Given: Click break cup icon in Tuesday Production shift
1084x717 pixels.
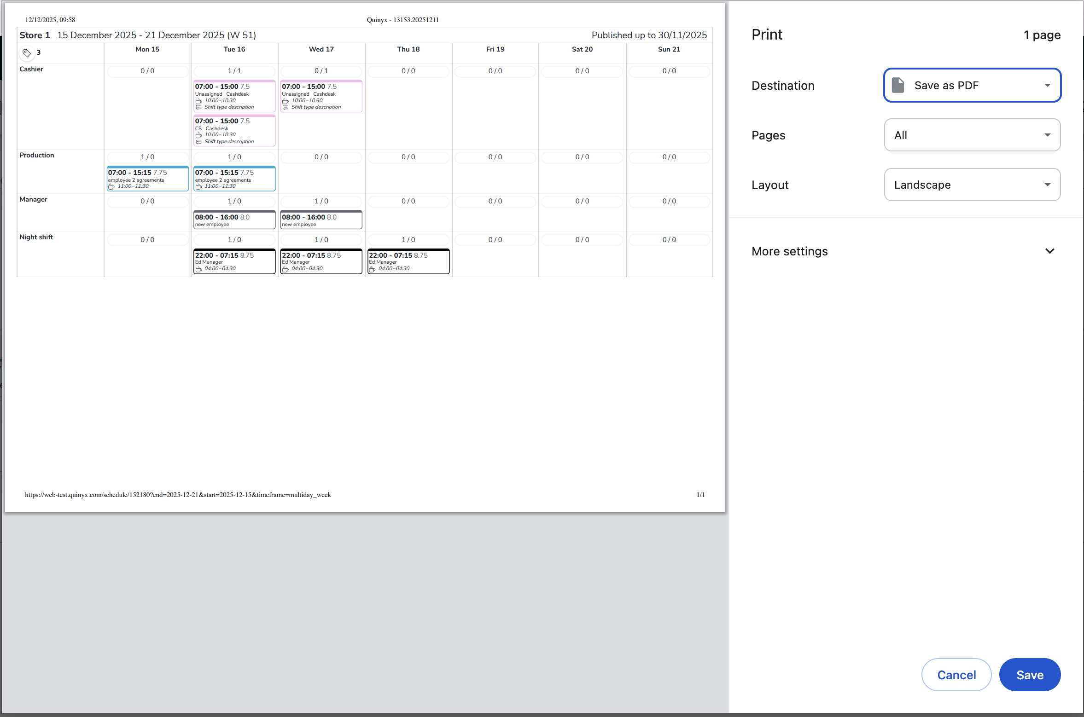Looking at the screenshot, I should click(198, 186).
